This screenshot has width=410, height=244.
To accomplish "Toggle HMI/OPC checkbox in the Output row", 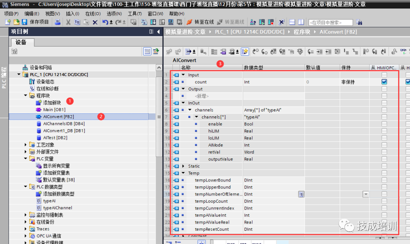I will coord(384,89).
